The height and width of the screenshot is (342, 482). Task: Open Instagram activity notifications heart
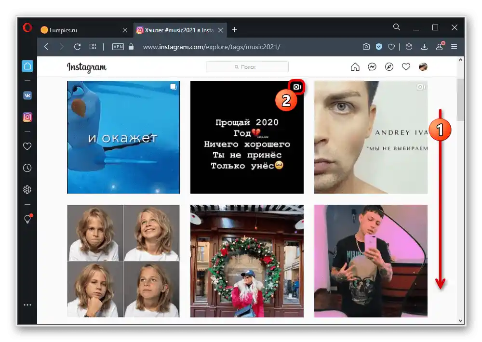[406, 66]
